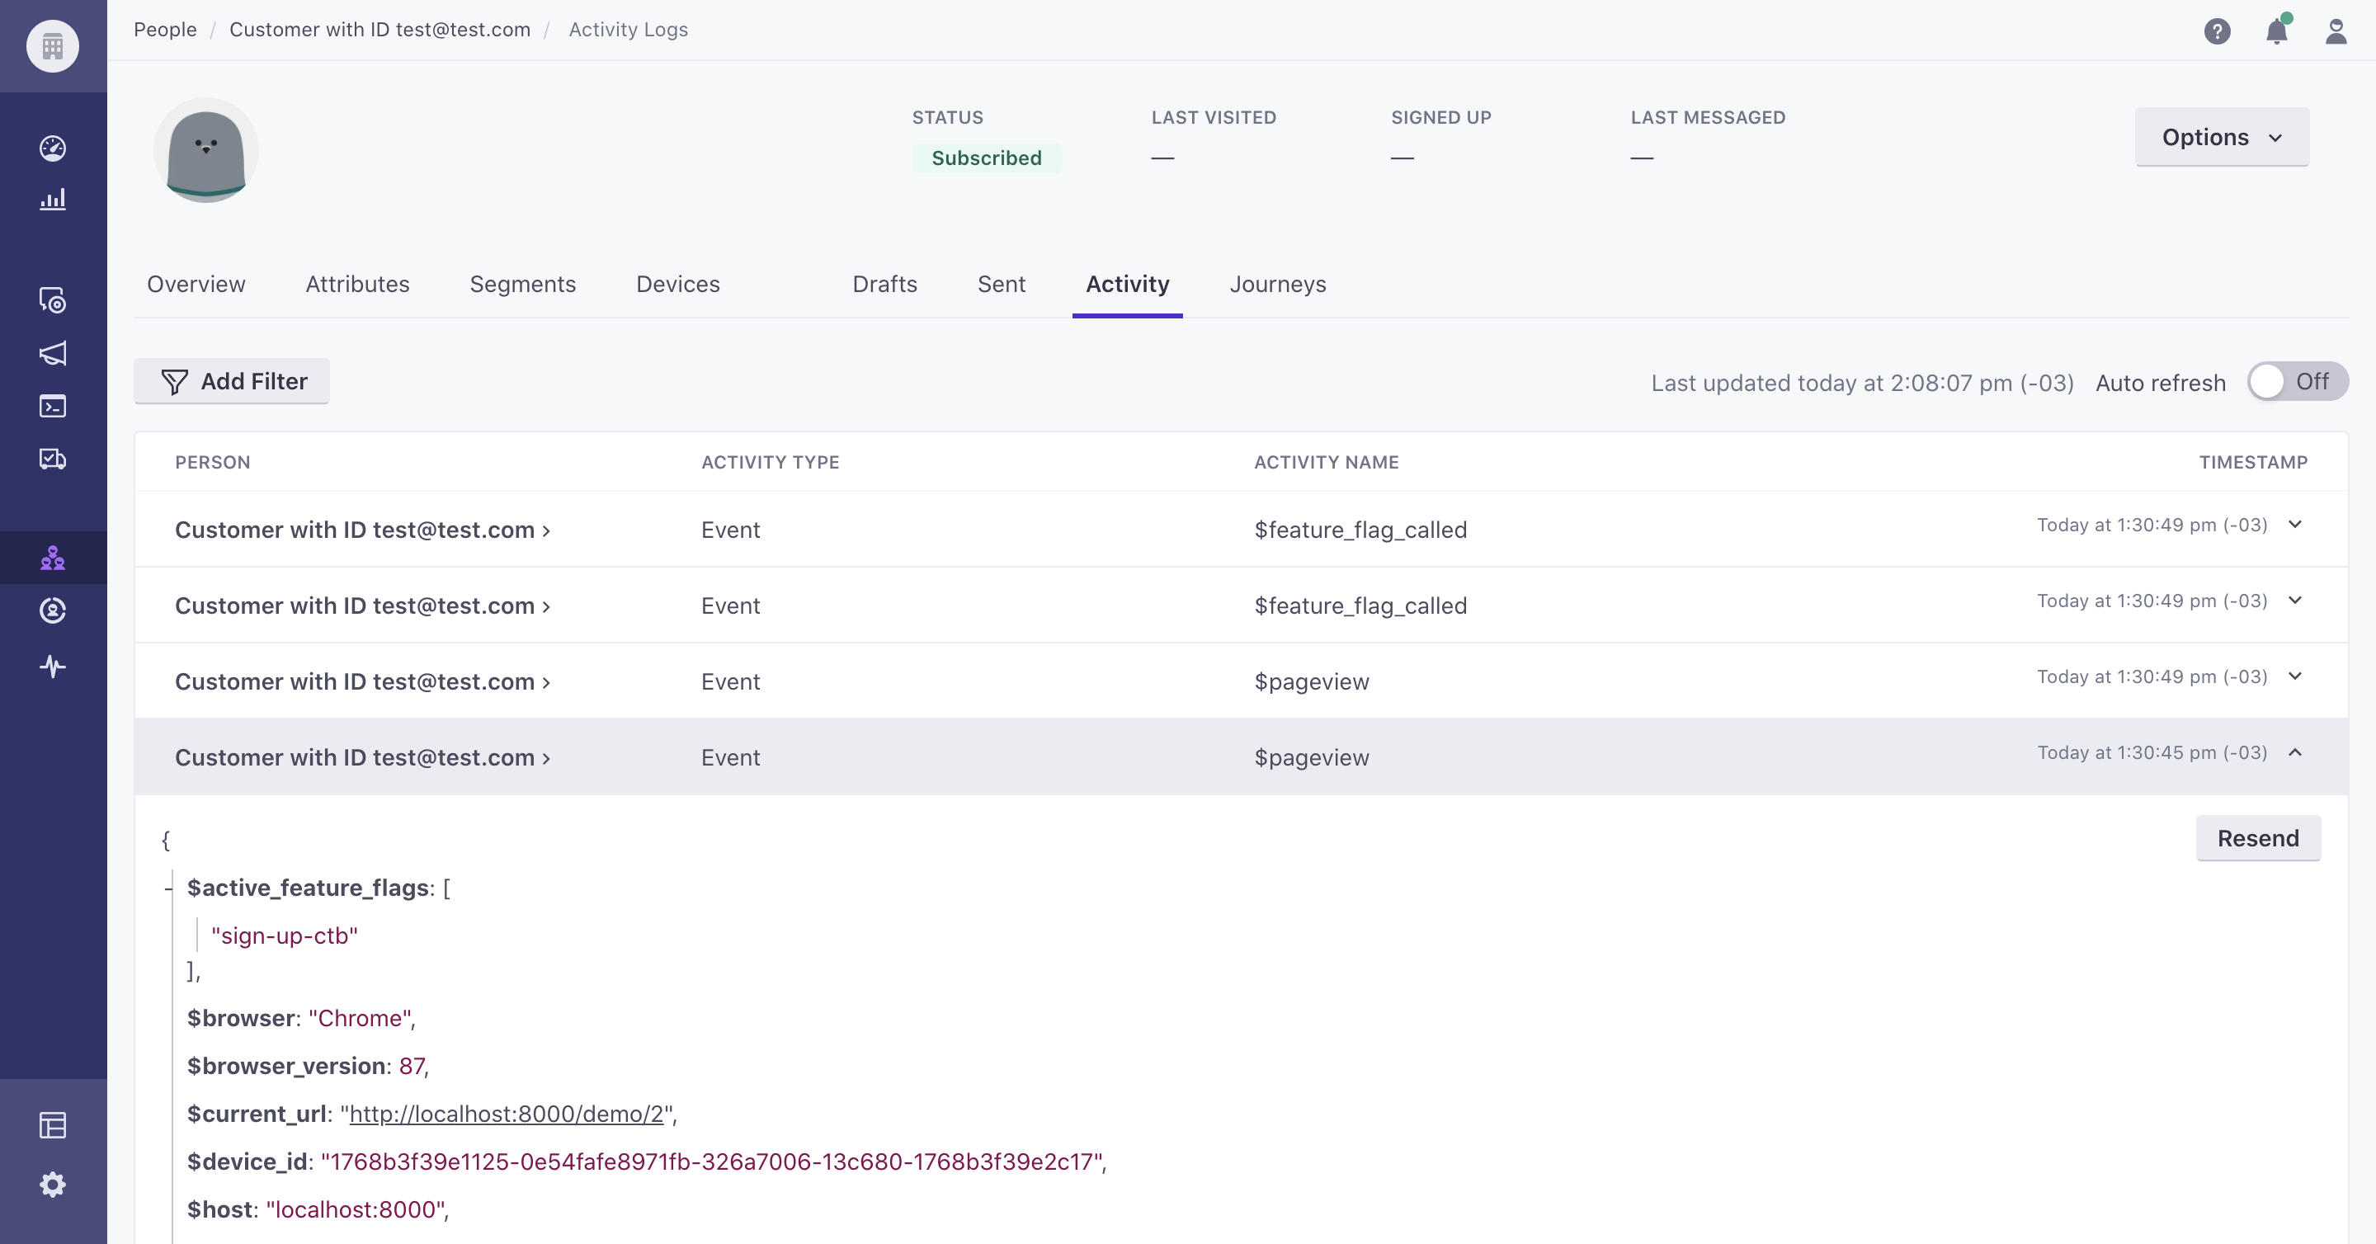Open the delivery truck sidebar icon
This screenshot has height=1244, width=2376.
tap(53, 459)
